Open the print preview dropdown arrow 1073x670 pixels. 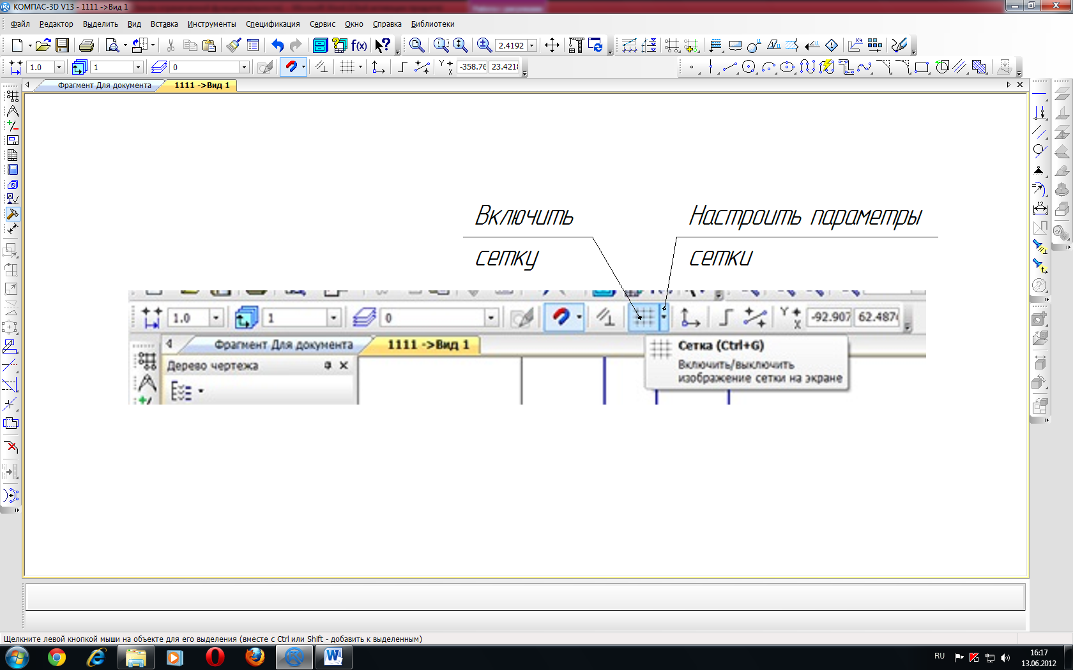[x=125, y=45]
